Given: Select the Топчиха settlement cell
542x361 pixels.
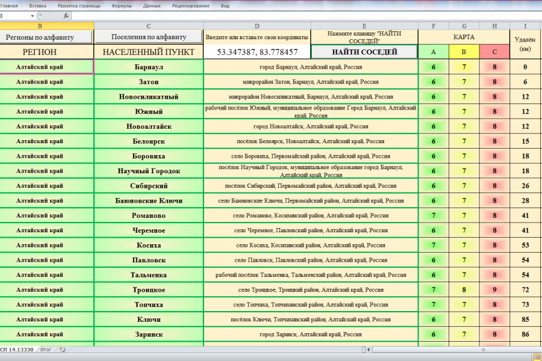Looking at the screenshot, I should [x=149, y=304].
